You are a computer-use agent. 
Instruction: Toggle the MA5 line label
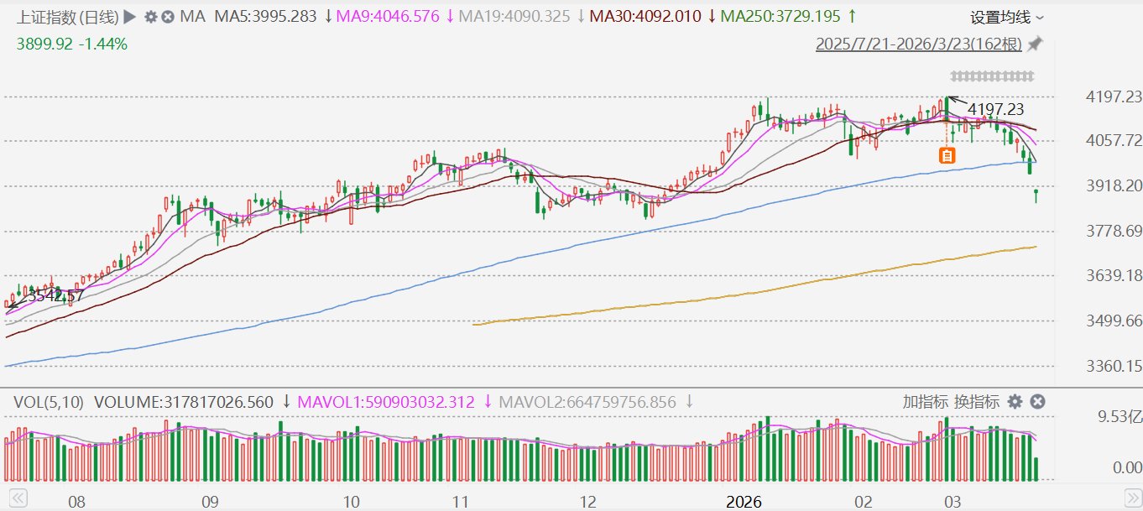pyautogui.click(x=268, y=17)
